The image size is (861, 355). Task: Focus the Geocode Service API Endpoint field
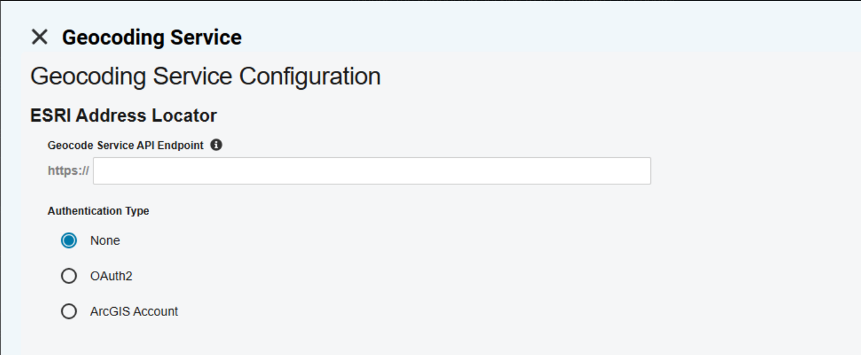[x=372, y=171]
